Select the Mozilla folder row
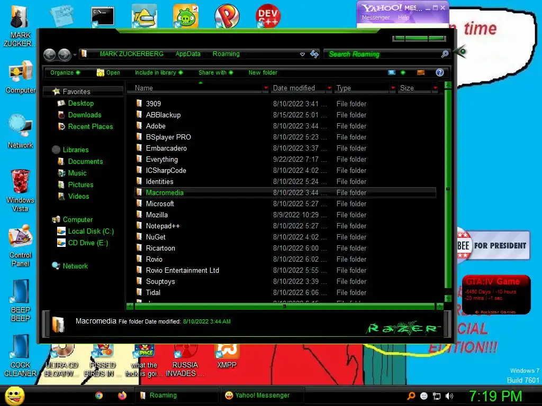Image resolution: width=542 pixels, height=406 pixels. click(x=285, y=215)
